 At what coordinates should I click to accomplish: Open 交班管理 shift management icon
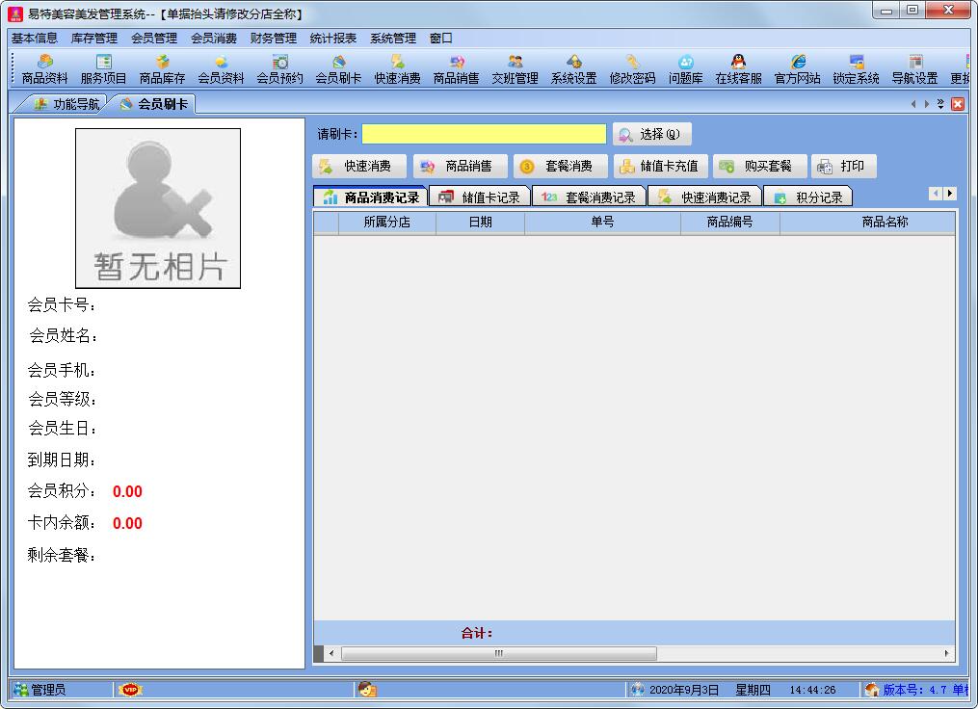[x=515, y=69]
